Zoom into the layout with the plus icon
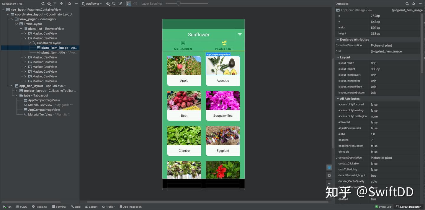Image resolution: width=425 pixels, height=210 pixels. [329, 183]
